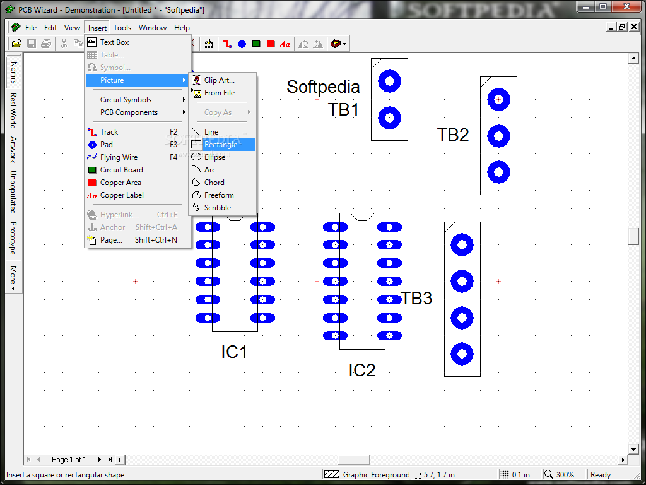The image size is (646, 485).
Task: Open the red toolbox gallery icon
Action: click(336, 44)
